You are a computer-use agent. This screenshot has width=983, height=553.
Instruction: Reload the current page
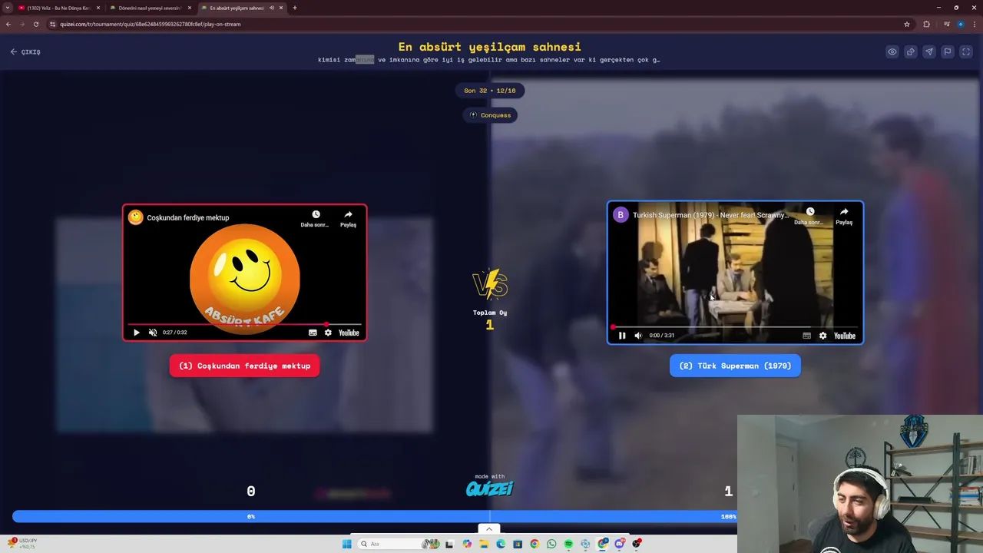pyautogui.click(x=35, y=24)
